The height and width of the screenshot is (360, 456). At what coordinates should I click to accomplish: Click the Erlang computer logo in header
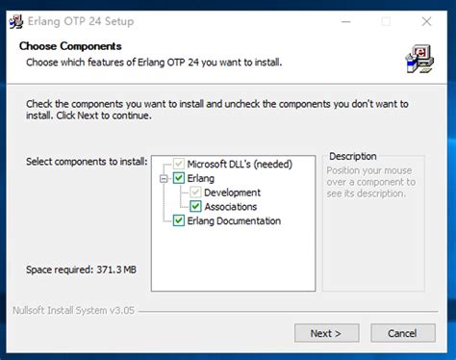[x=419, y=59]
